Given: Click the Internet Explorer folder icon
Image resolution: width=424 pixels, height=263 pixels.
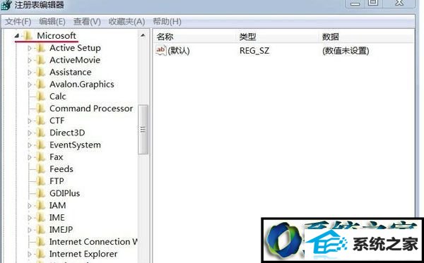Looking at the screenshot, I should tap(41, 254).
